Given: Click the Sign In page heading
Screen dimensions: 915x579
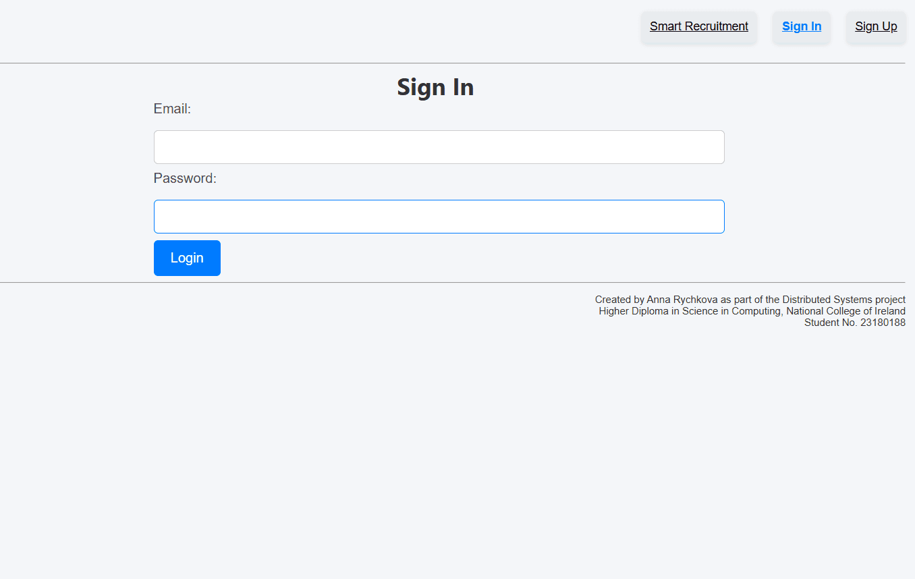Looking at the screenshot, I should pos(435,87).
